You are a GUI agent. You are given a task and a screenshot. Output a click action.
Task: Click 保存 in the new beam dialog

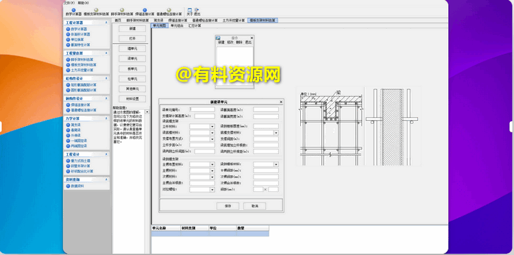pos(228,206)
